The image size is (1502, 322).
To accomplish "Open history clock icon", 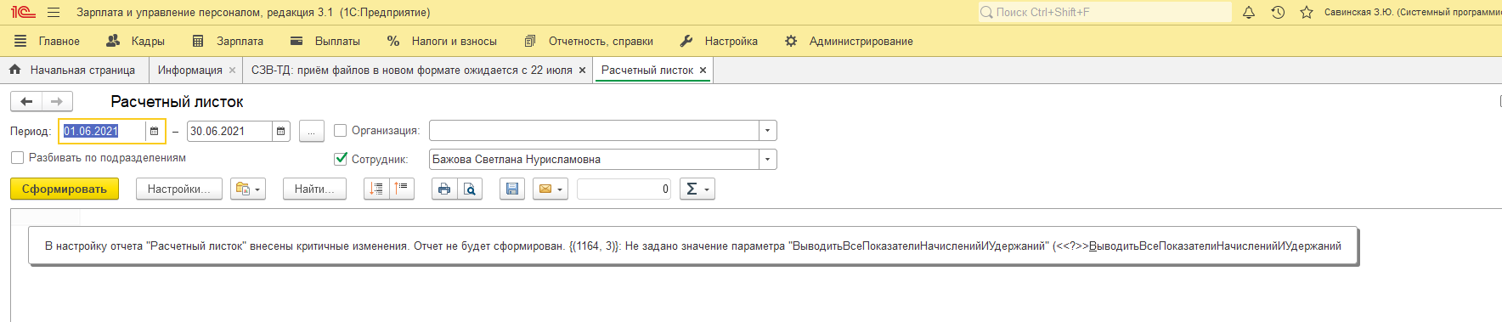I will pos(1278,13).
